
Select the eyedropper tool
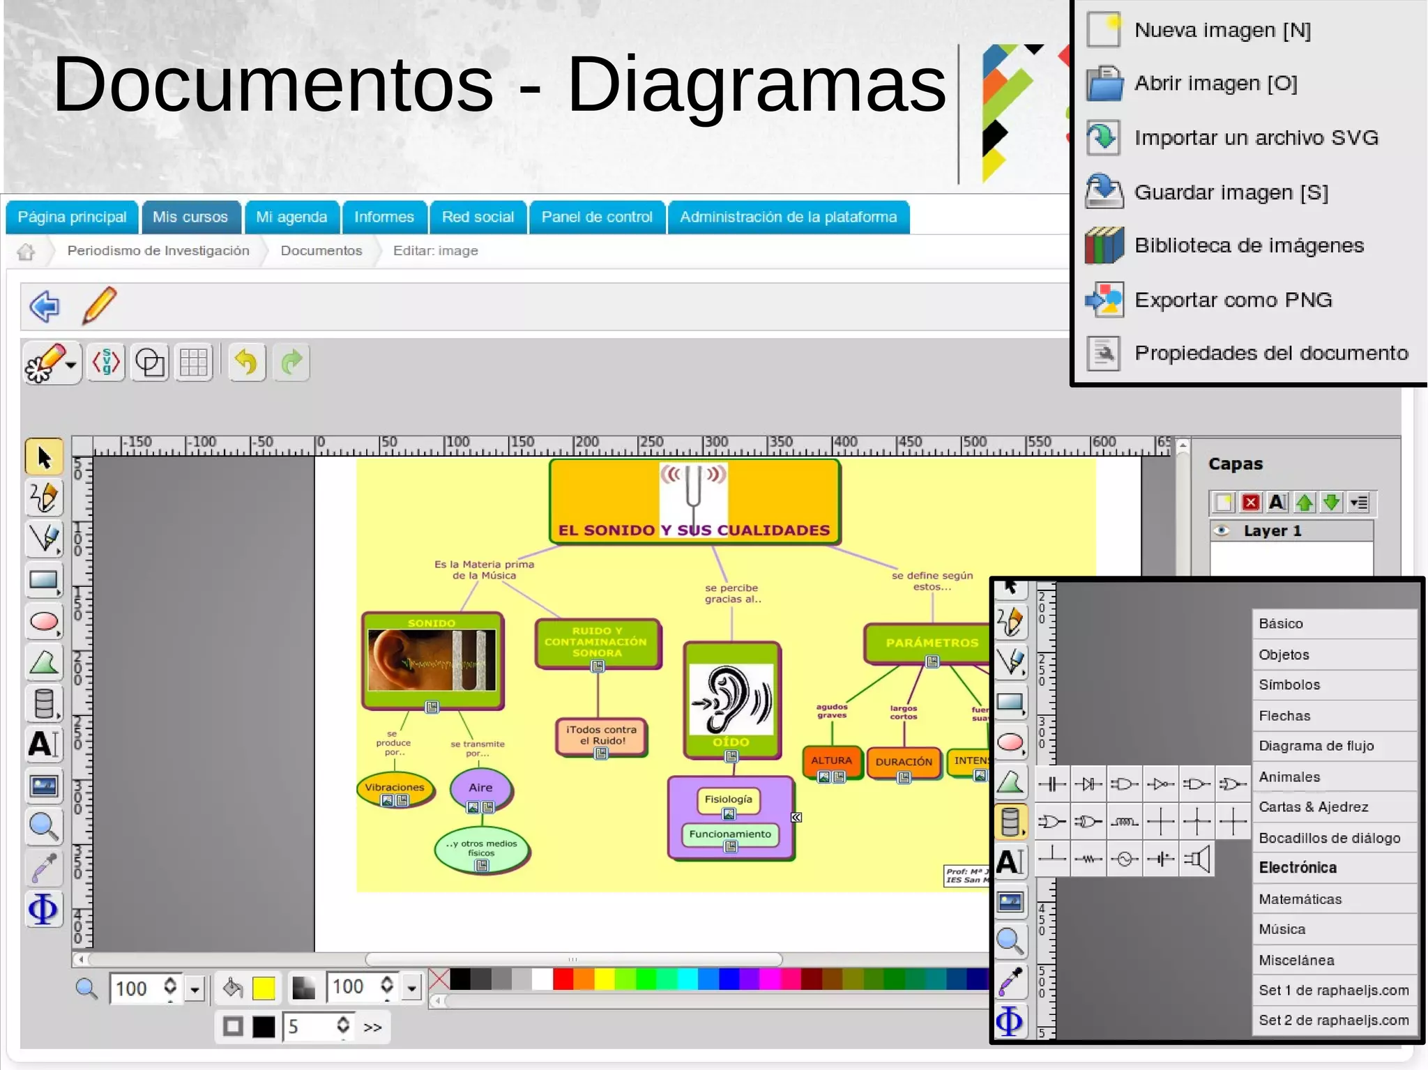click(44, 868)
